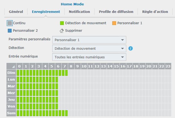Click the blue info icon beside Détection
175x118 pixels.
(x=131, y=48)
